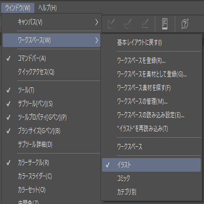Open the ヘルプ(H) menu

click(48, 8)
